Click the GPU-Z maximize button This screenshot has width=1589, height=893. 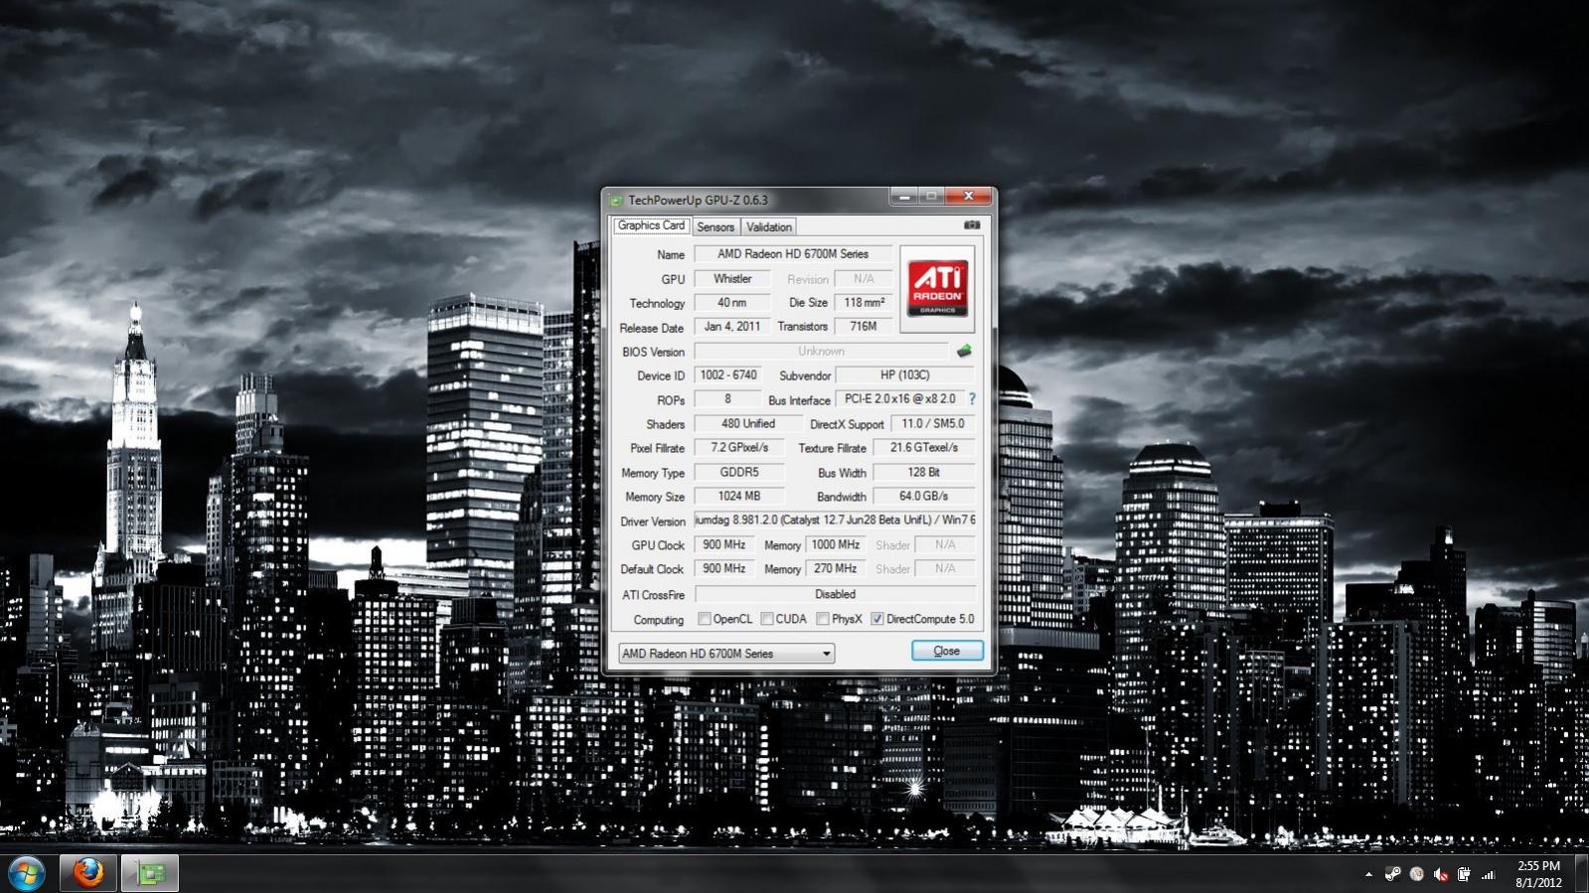(931, 197)
